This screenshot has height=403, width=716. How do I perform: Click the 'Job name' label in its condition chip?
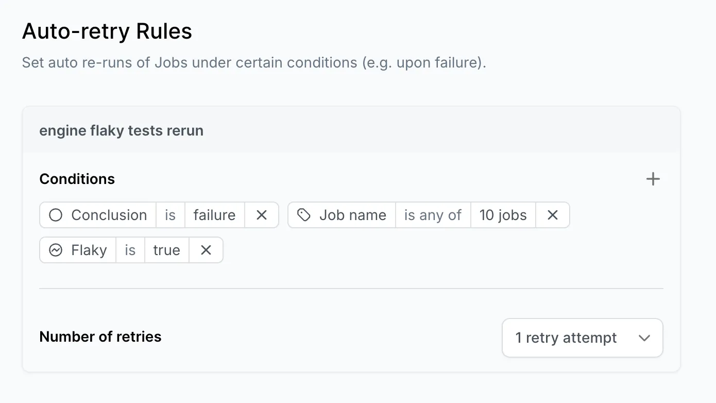(353, 215)
